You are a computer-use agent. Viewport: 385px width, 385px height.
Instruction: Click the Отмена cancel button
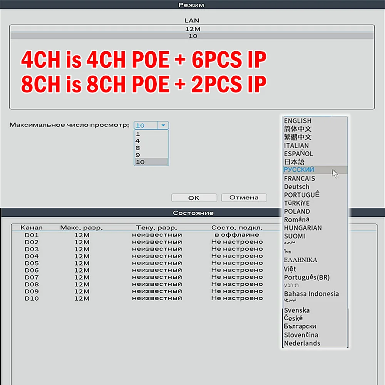(x=244, y=198)
